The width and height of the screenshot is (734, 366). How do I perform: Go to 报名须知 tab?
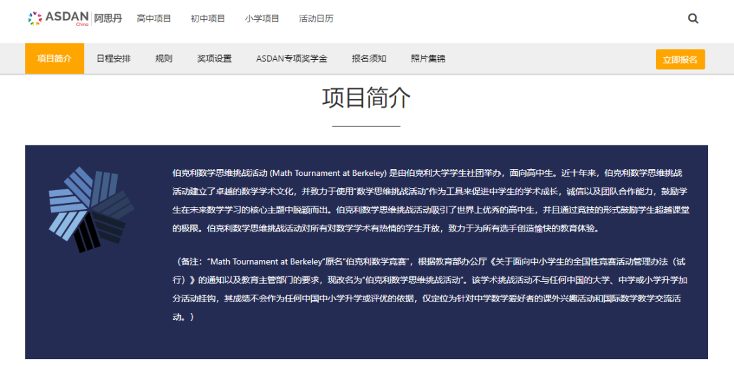coord(369,59)
